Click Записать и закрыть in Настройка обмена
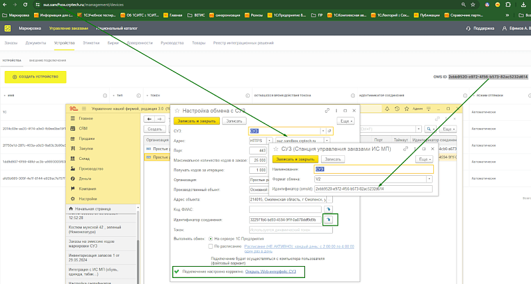The width and height of the screenshot is (531, 284). point(197,121)
